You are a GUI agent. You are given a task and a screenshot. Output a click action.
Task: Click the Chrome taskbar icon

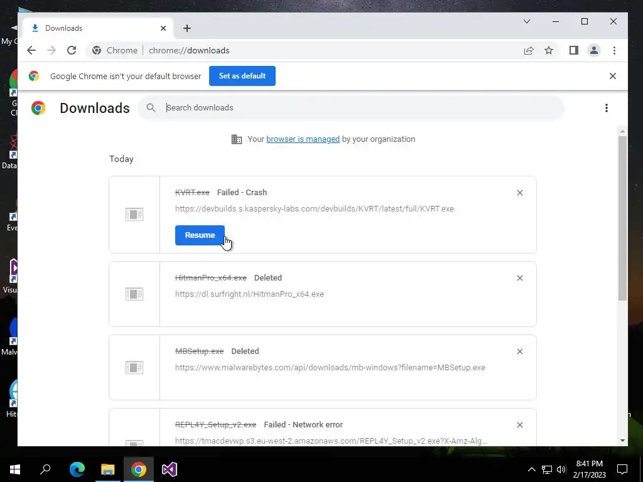[x=139, y=469]
